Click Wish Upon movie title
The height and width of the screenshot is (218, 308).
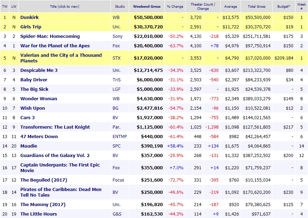point(33,108)
